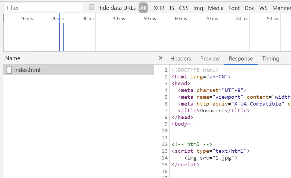Filter requests by Media
The image size is (291, 178).
click(x=216, y=8)
